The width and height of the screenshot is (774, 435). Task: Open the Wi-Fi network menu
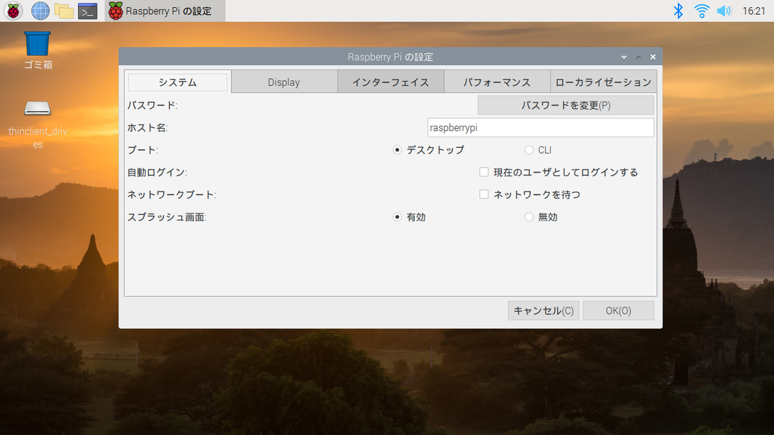pos(702,10)
